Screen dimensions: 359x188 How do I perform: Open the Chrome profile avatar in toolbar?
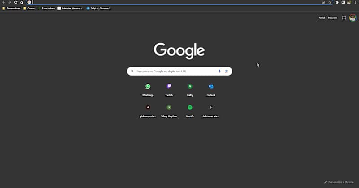pyautogui.click(x=349, y=2)
